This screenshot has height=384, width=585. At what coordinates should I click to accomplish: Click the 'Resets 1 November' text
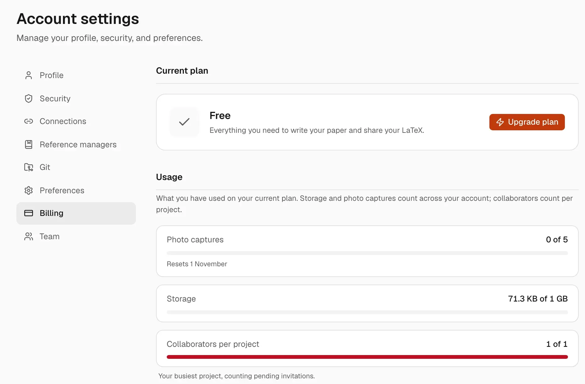(197, 264)
